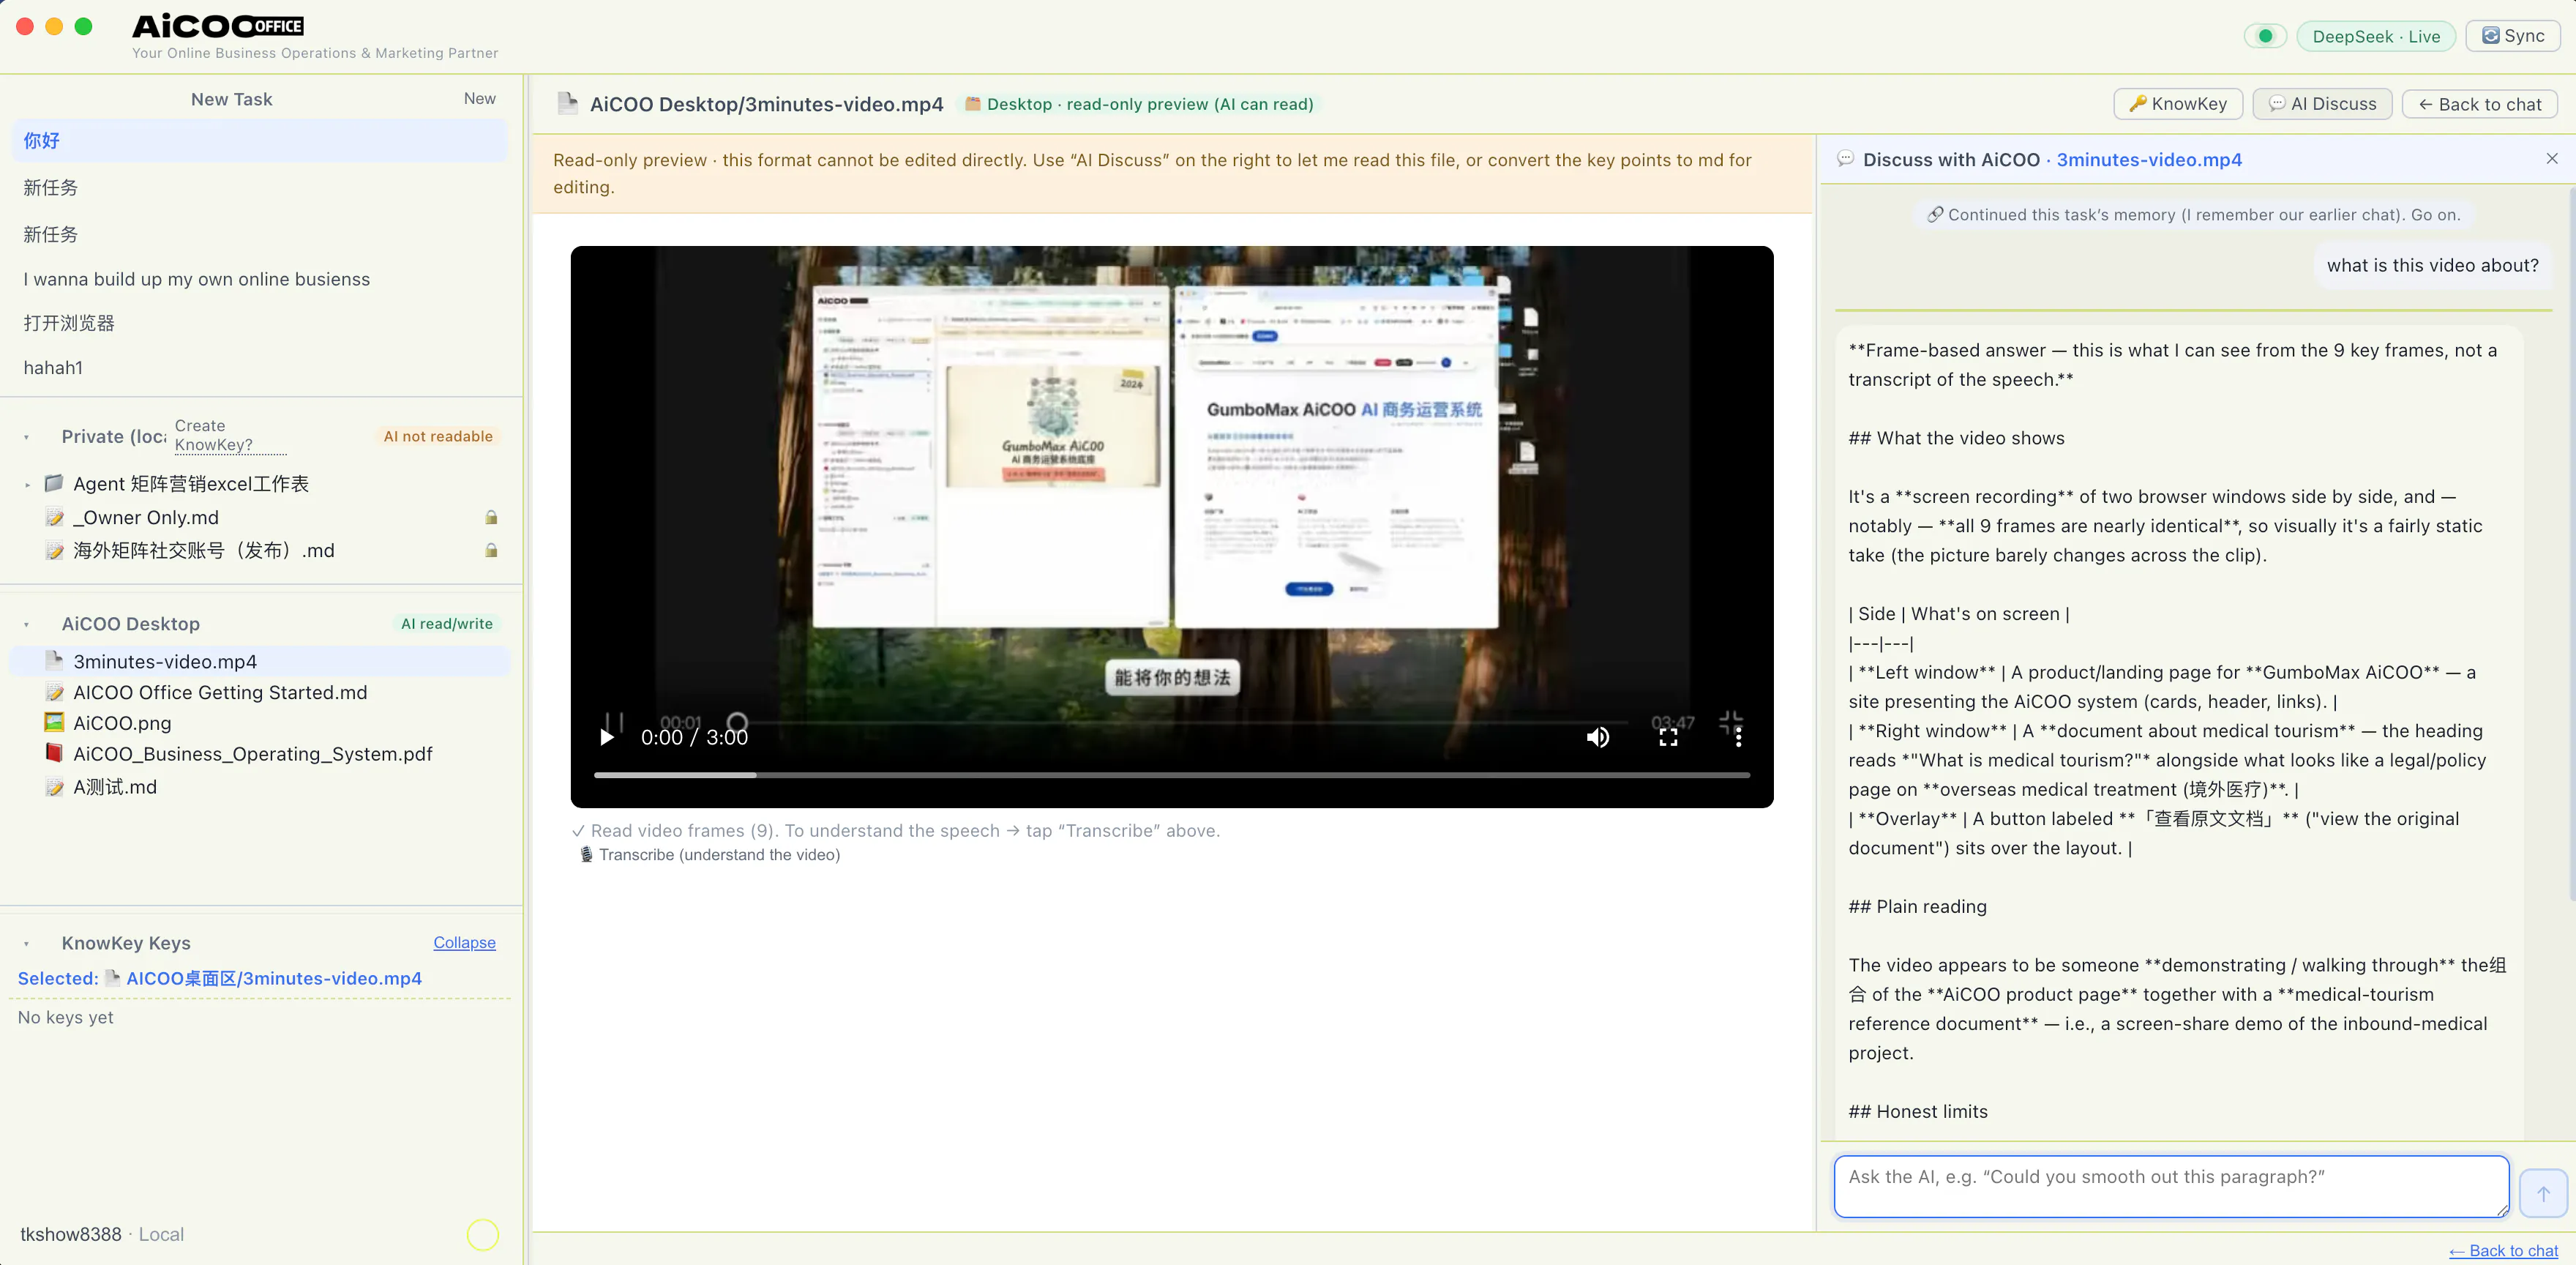Toggle the KnowKey Keys section triangle
This screenshot has height=1265, width=2576.
pyautogui.click(x=26, y=944)
